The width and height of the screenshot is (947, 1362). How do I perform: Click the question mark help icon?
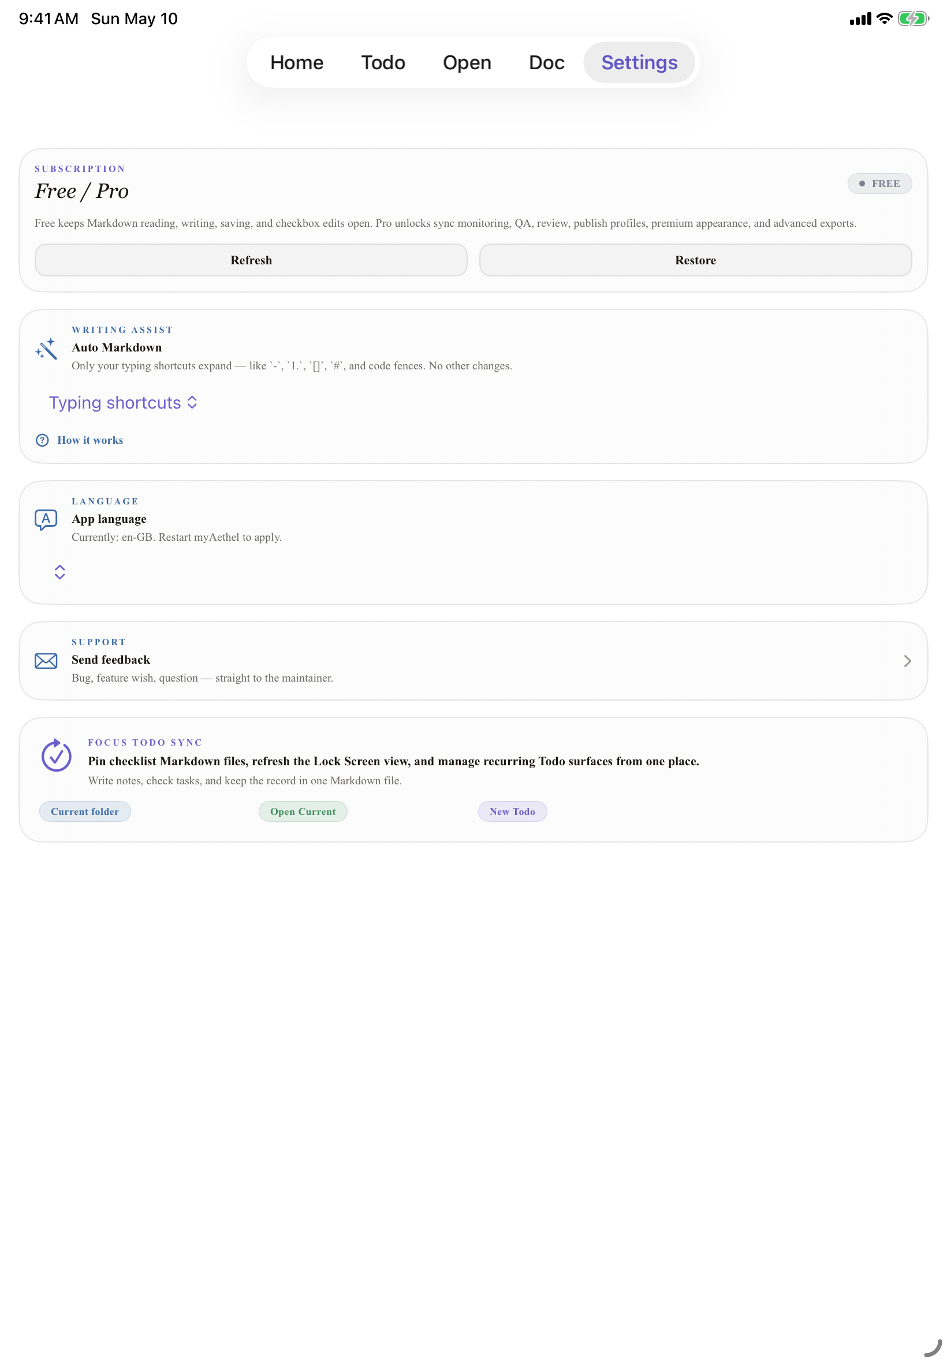(42, 440)
